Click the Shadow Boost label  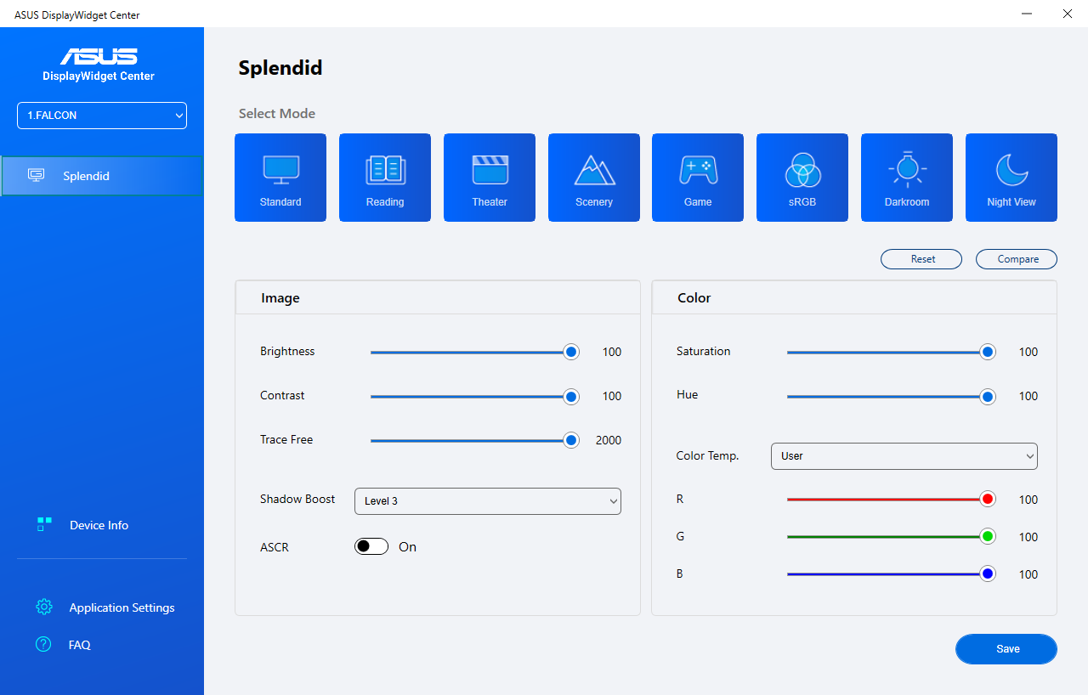point(297,500)
